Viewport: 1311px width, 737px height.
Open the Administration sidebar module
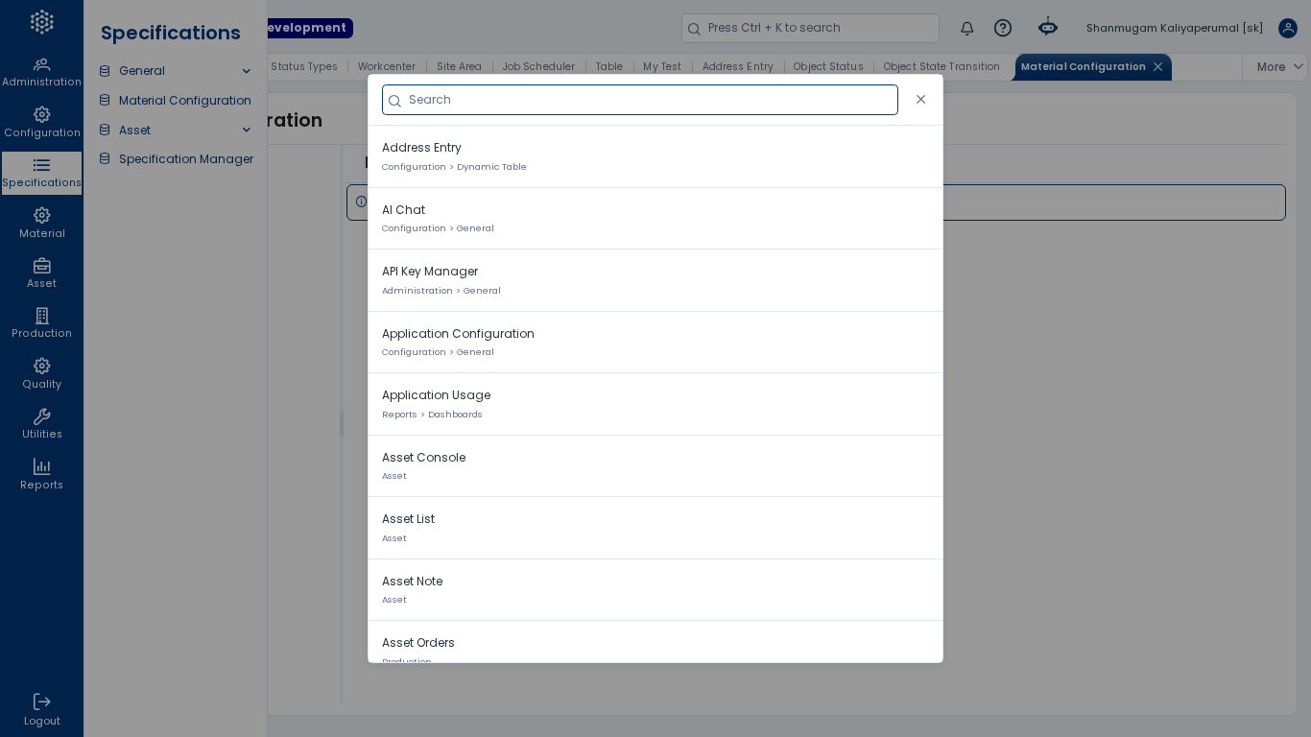[41, 72]
